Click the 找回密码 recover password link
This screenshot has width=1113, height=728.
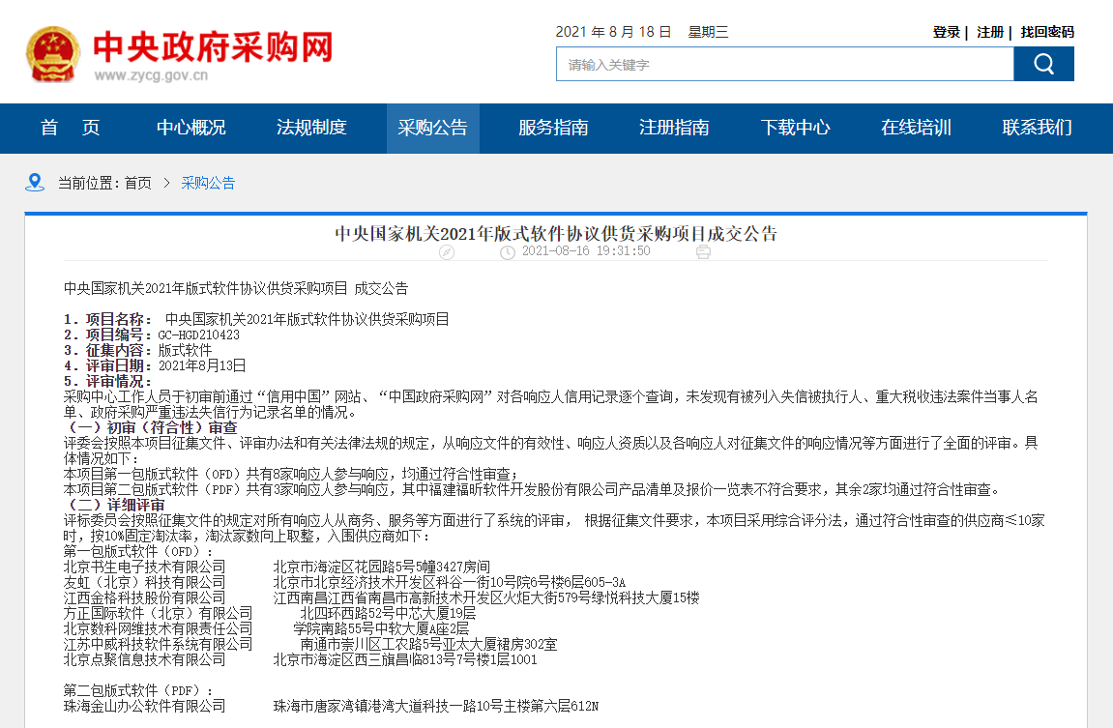pos(1047,32)
